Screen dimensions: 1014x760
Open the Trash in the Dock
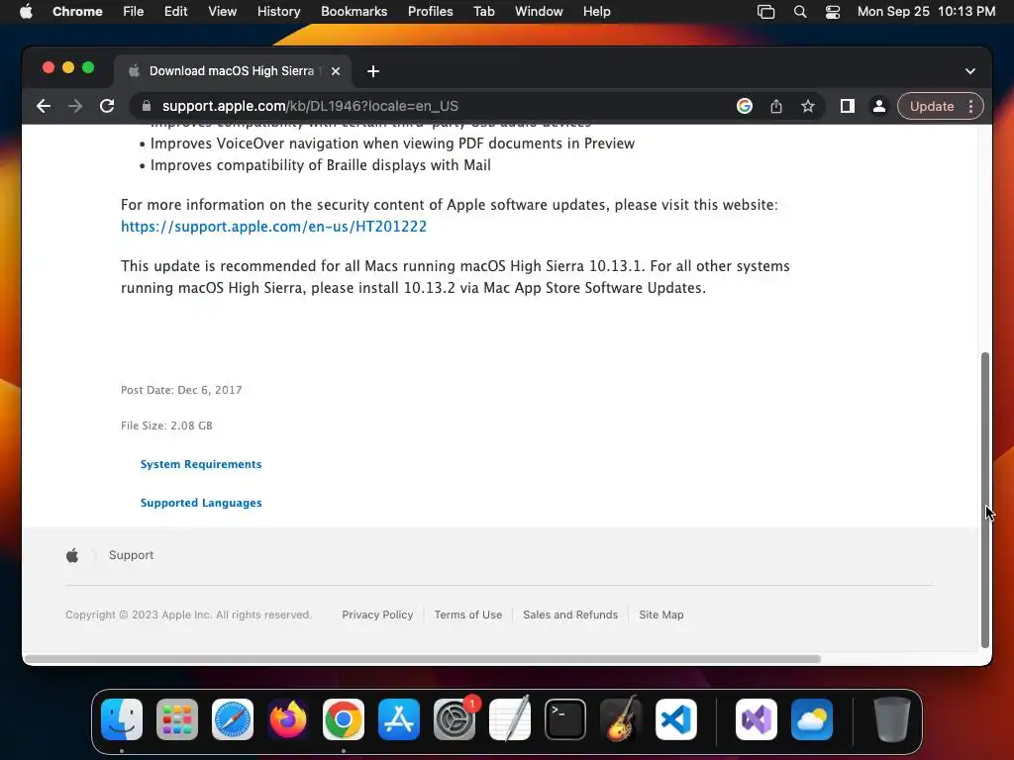point(892,719)
